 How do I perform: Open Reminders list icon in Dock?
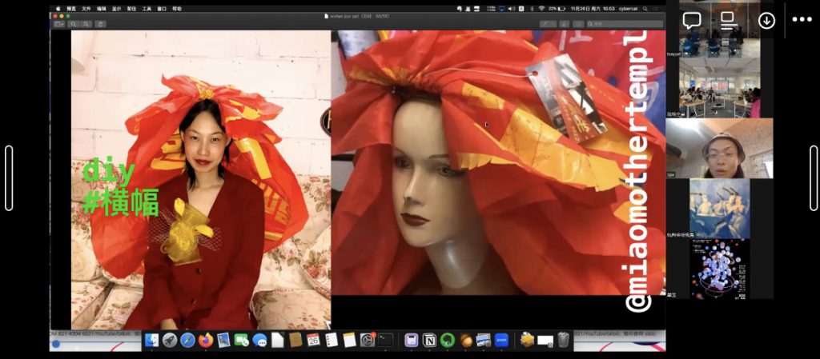pyautogui.click(x=331, y=341)
